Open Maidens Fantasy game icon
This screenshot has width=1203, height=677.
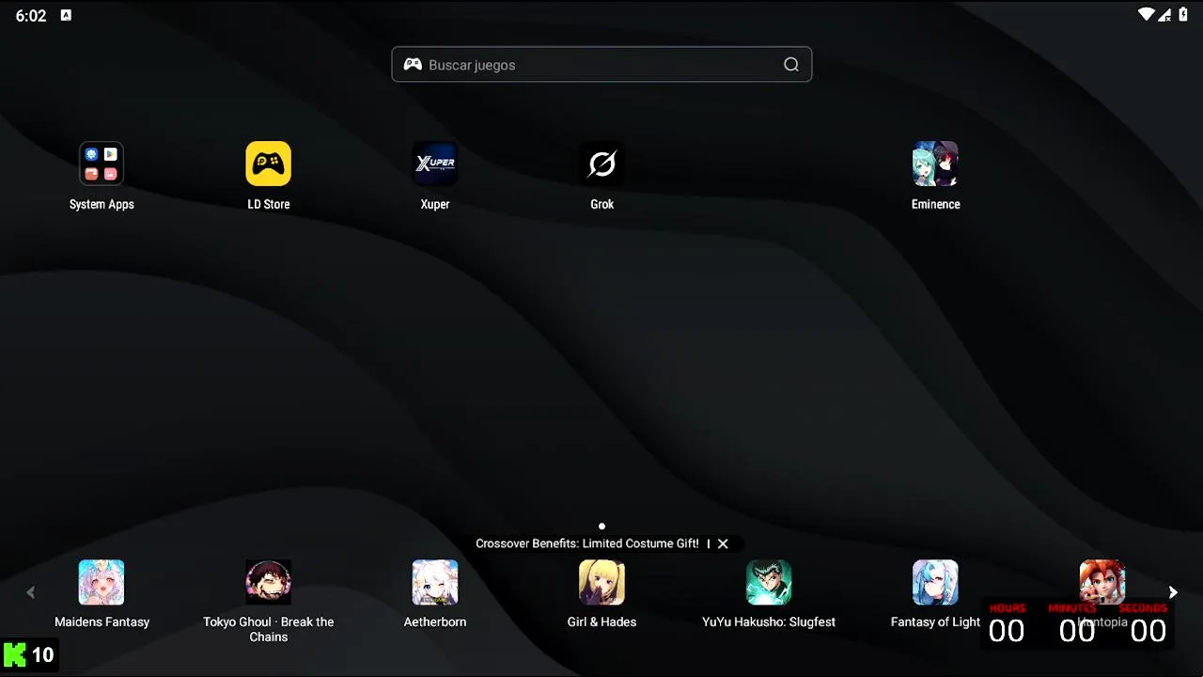[x=102, y=582]
